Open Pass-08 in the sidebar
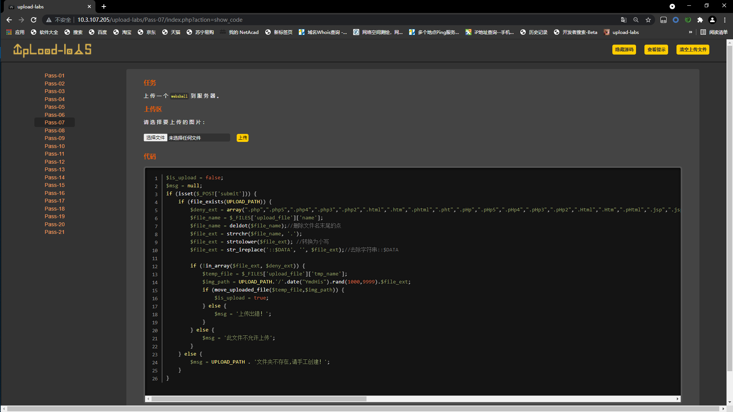 click(55, 130)
